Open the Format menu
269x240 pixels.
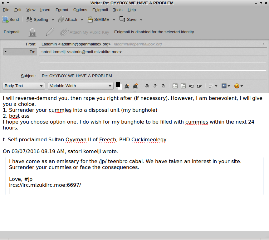pyautogui.click(x=62, y=10)
